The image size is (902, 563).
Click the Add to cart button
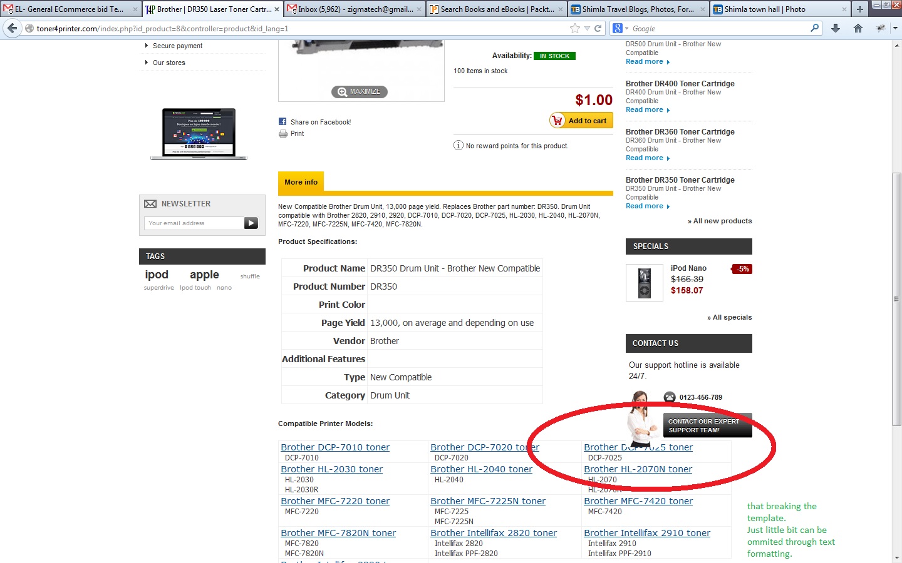click(x=581, y=121)
